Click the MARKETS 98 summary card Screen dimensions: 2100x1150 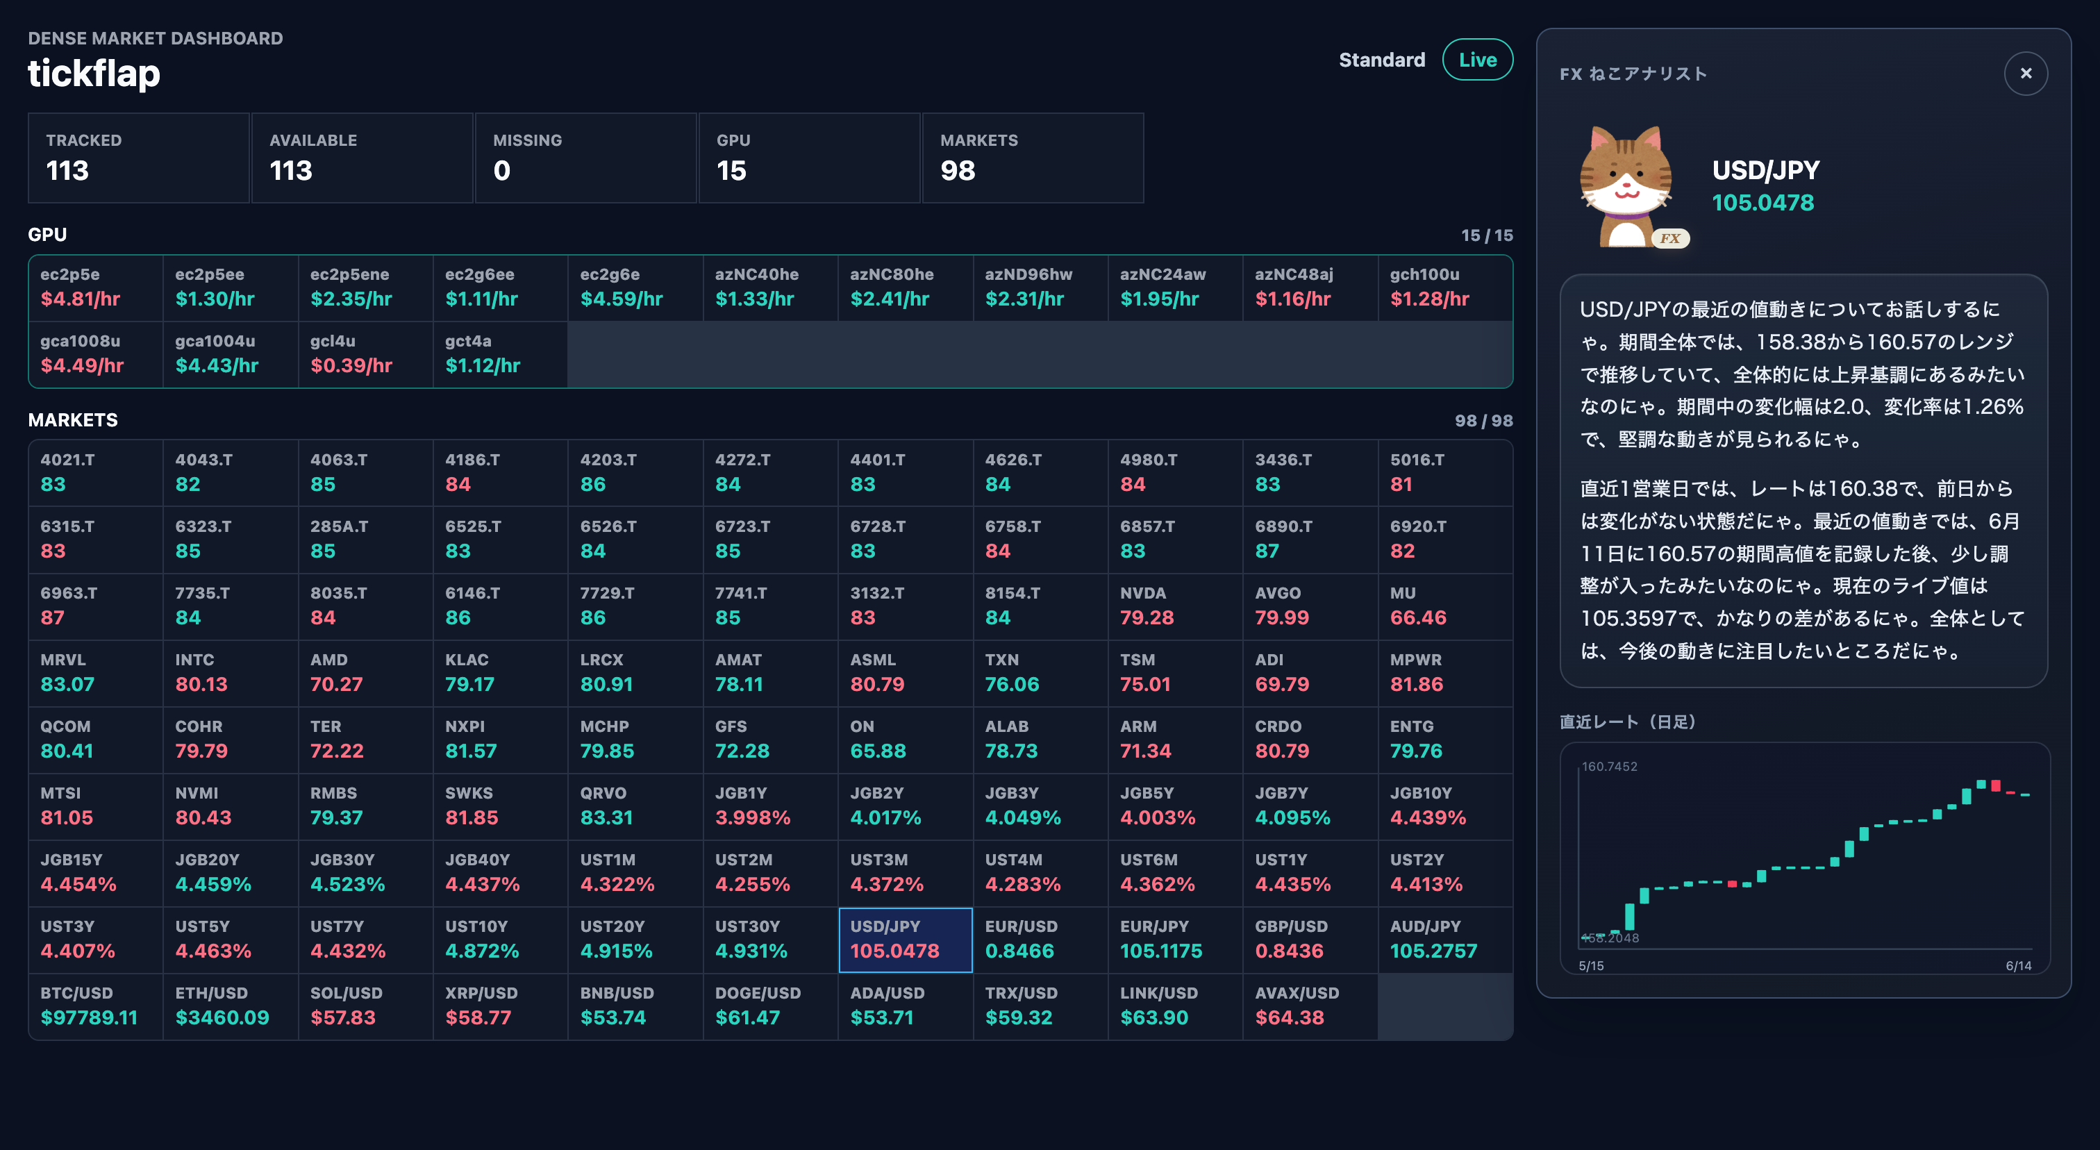pyautogui.click(x=1032, y=158)
